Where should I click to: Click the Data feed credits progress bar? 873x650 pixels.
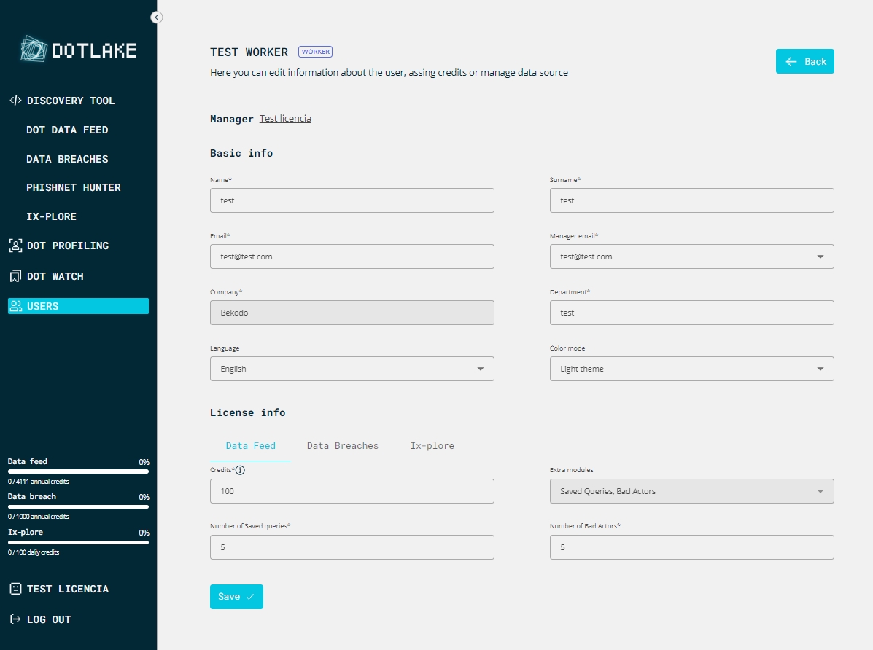coord(78,471)
